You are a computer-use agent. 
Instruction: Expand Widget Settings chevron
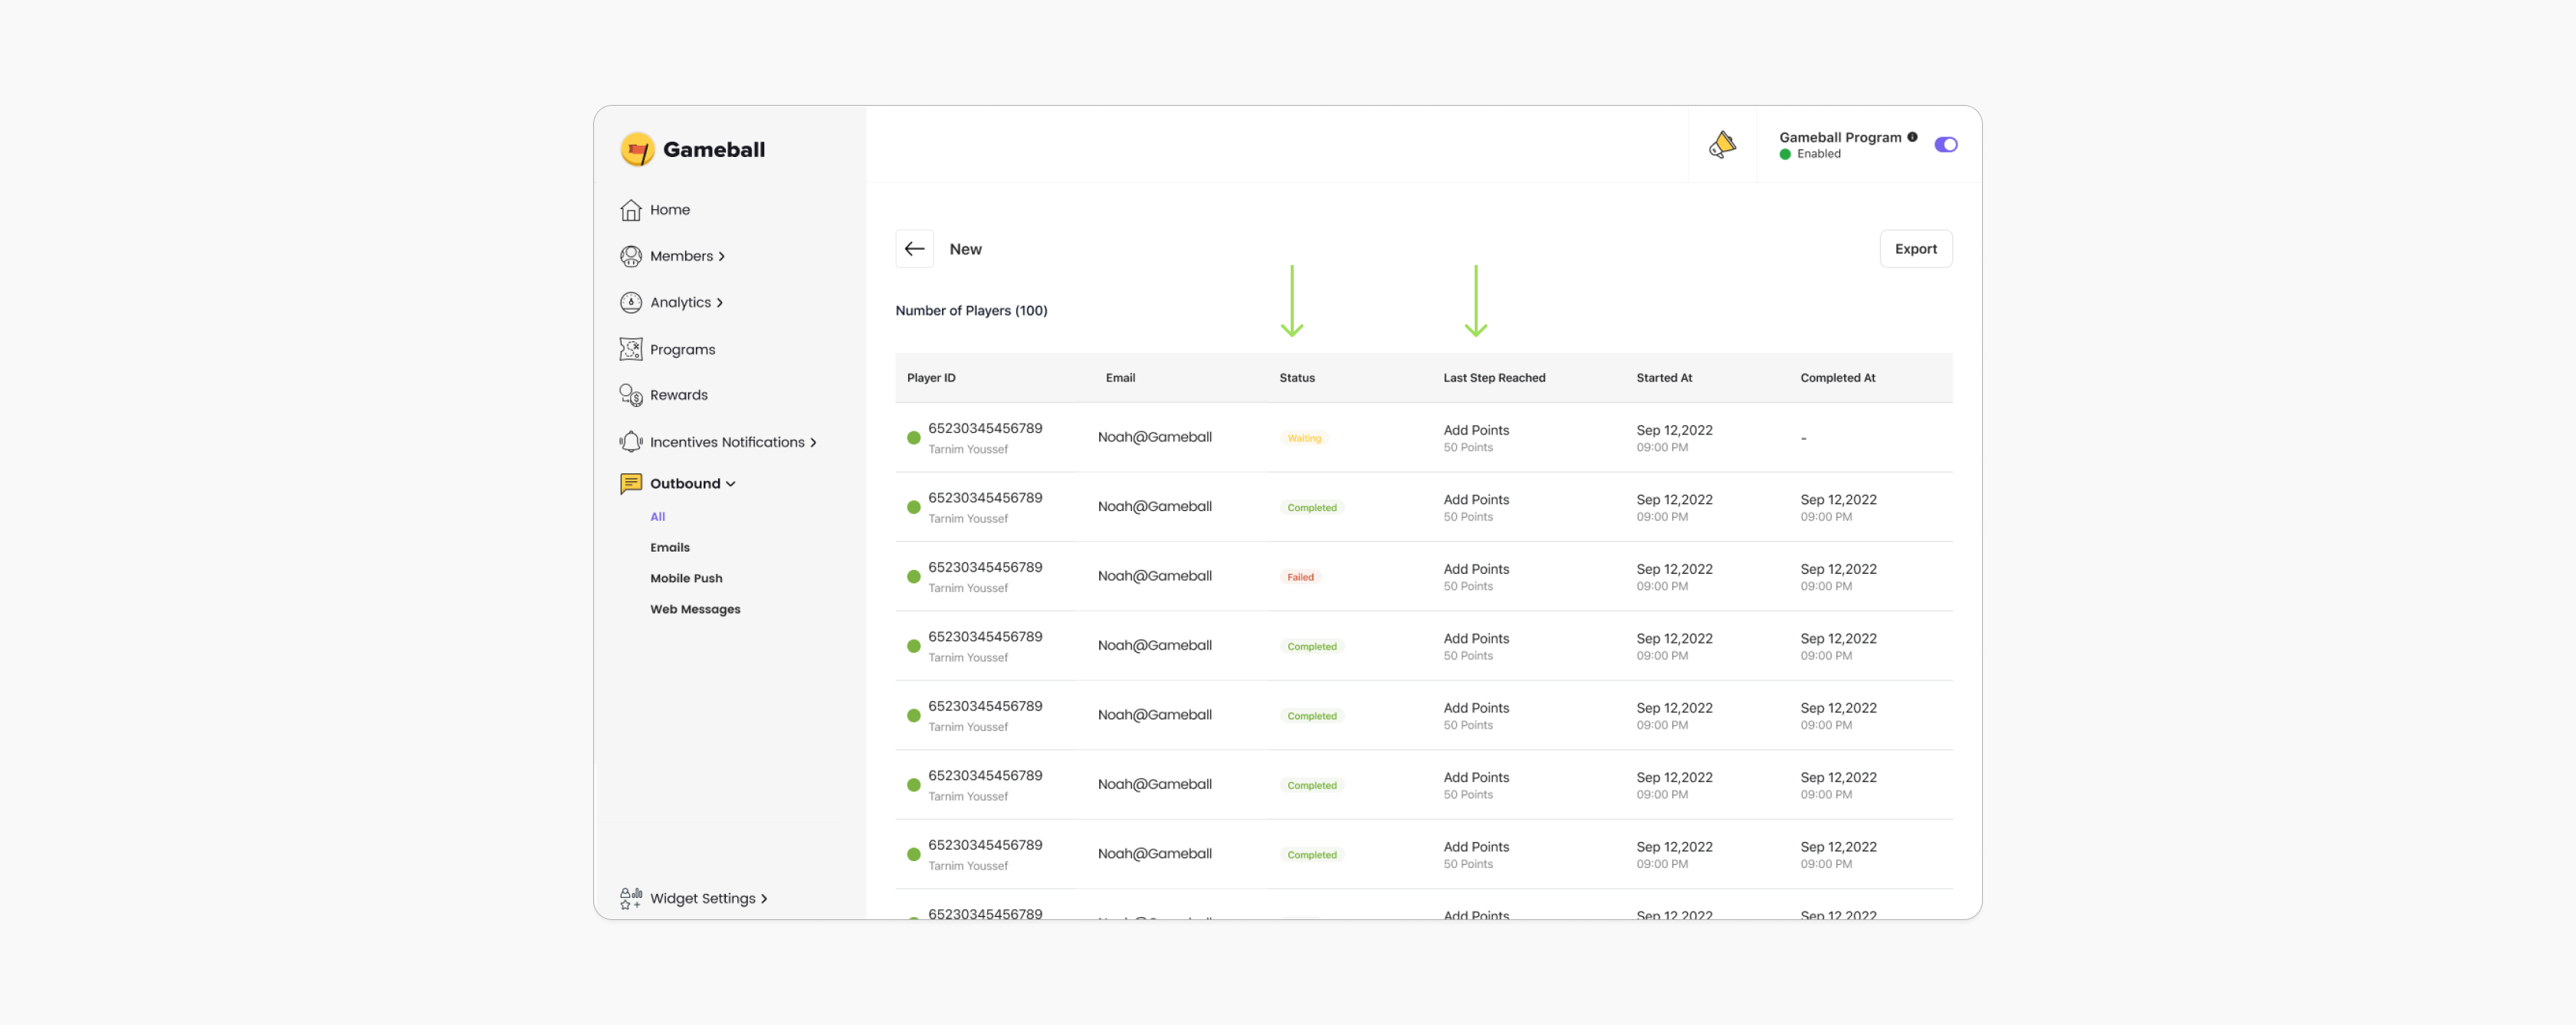point(764,899)
